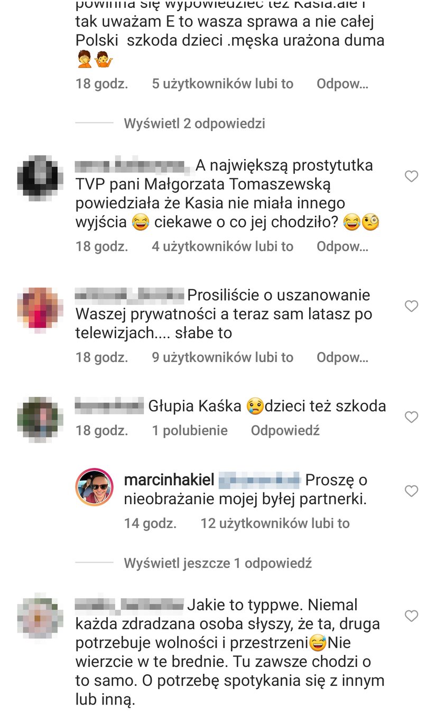Reply to the 'Głupia Kaśka' comment
The height and width of the screenshot is (715, 444).
pos(285,431)
